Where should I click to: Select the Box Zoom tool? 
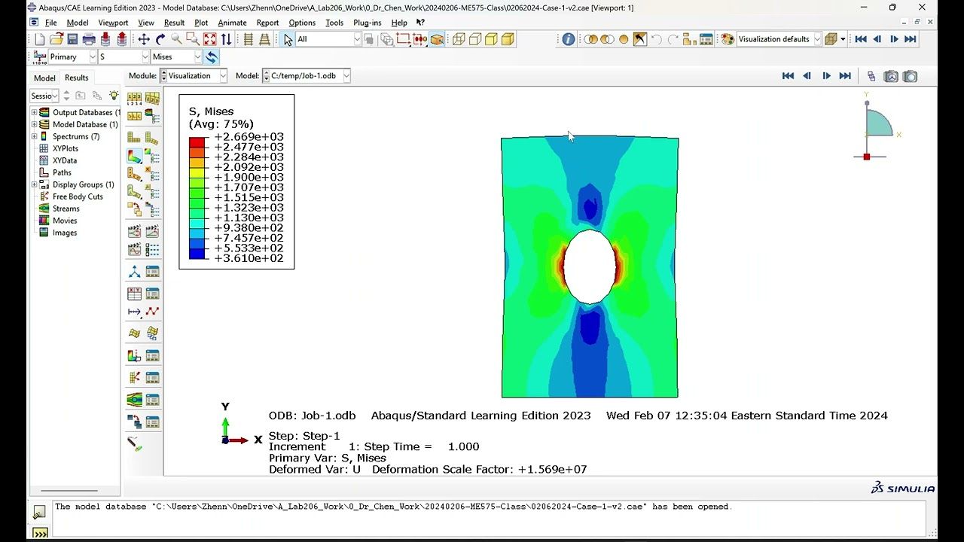click(x=193, y=39)
